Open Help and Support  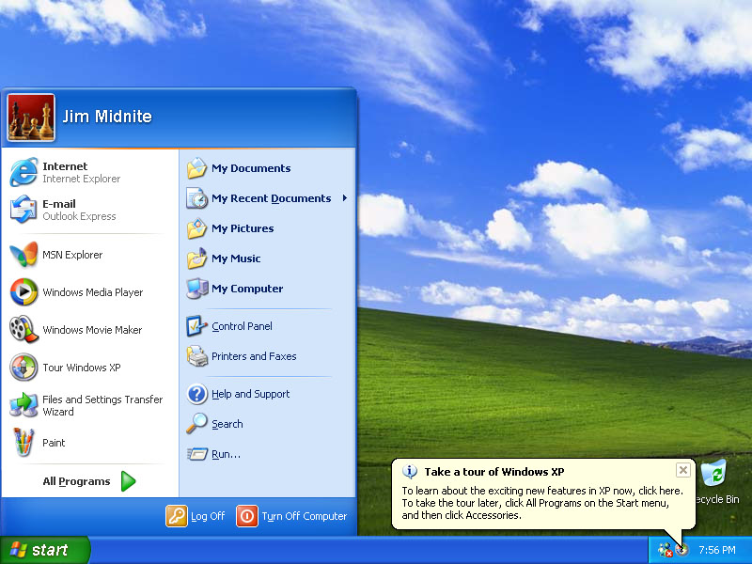point(249,394)
